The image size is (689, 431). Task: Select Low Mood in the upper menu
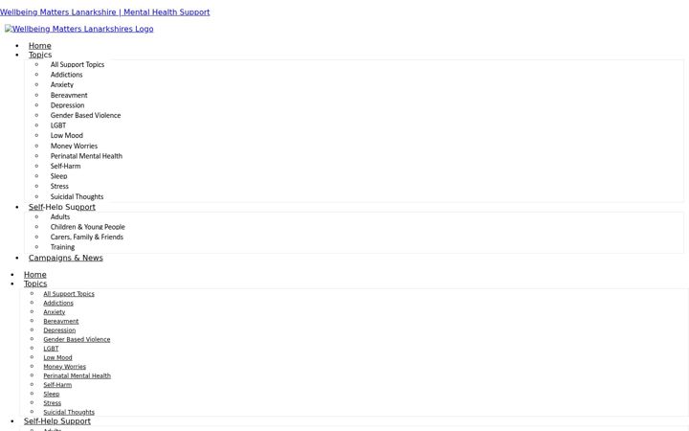(67, 135)
